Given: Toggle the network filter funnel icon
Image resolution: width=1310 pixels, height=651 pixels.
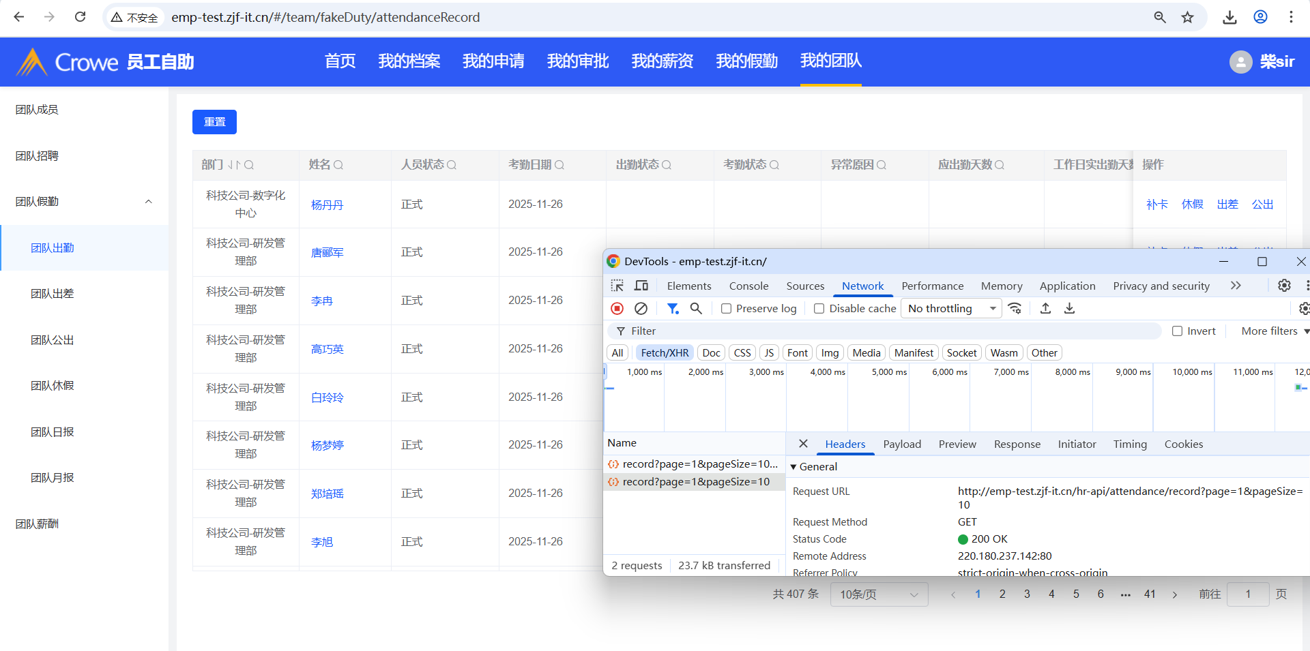Looking at the screenshot, I should pyautogui.click(x=673, y=309).
